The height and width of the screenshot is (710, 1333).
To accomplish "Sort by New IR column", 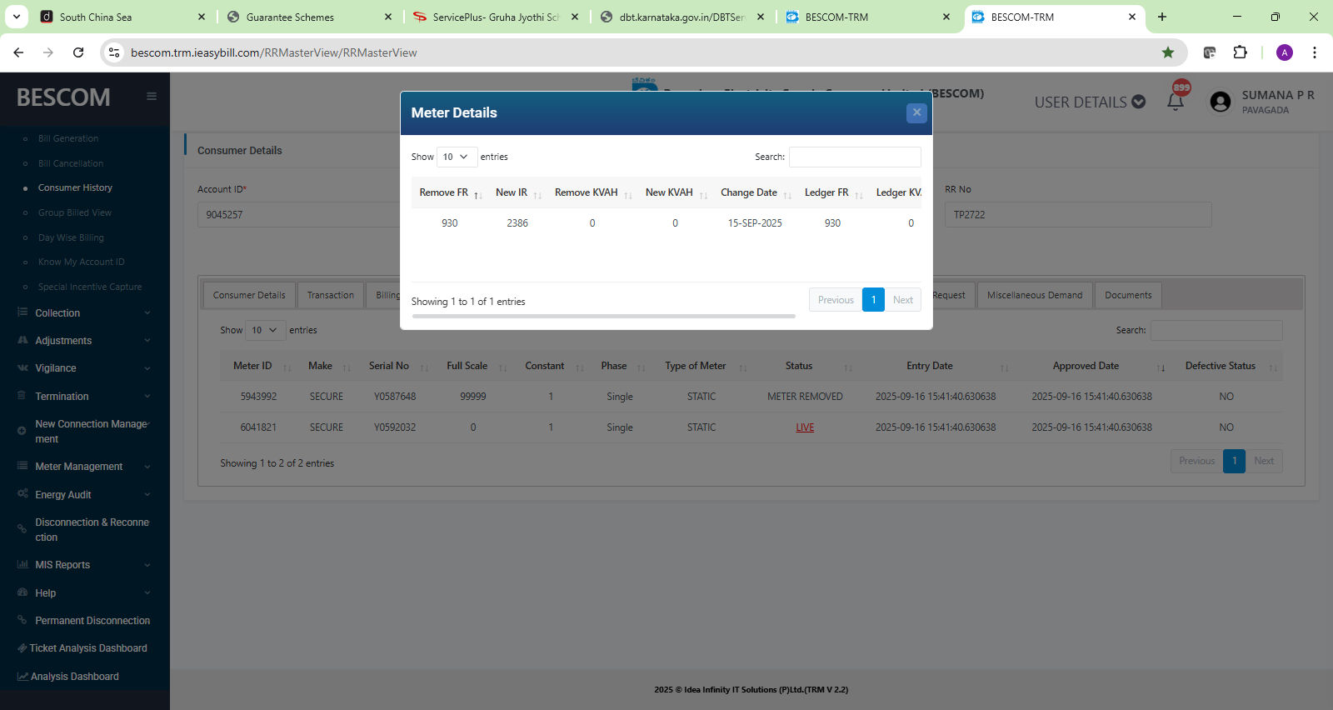I will [x=518, y=192].
